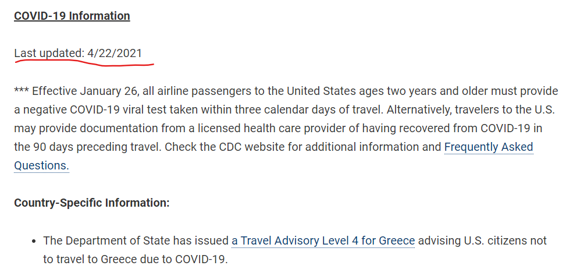Screen dimensions: 573x269
Task: Open the Frequently Asked Questions link
Action: [488, 147]
